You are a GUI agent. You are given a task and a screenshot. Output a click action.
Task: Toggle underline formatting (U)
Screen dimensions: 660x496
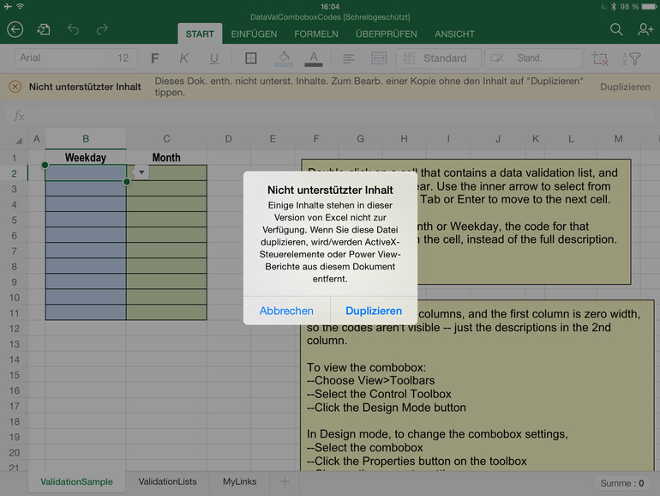tap(214, 58)
